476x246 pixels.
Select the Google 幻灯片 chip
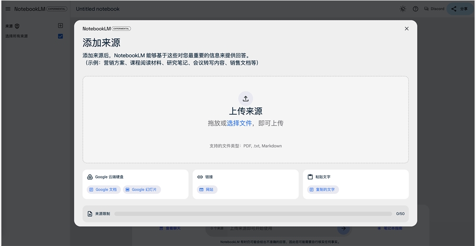point(142,189)
